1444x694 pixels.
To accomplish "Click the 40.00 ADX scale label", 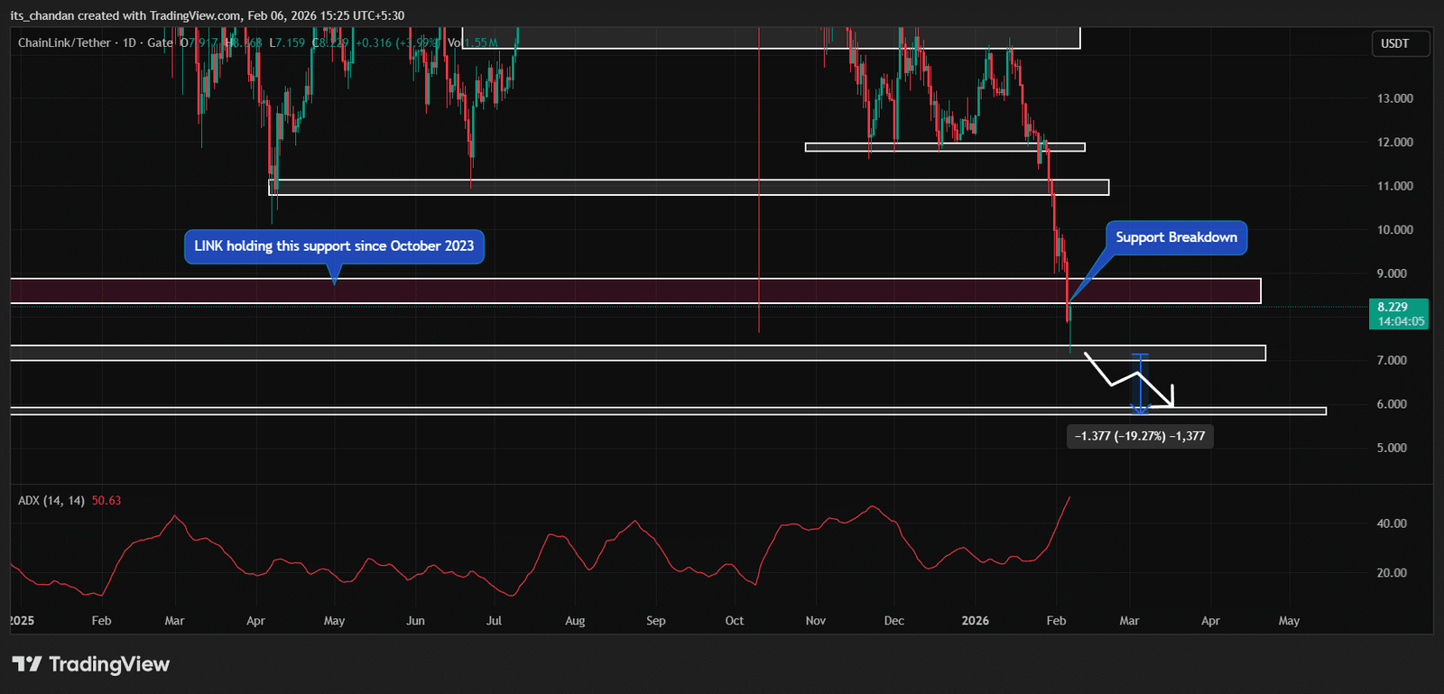I will pyautogui.click(x=1392, y=523).
